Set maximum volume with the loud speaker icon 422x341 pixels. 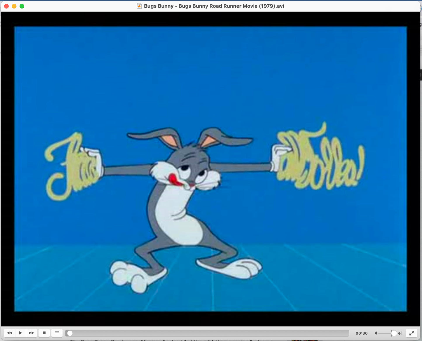399,333
